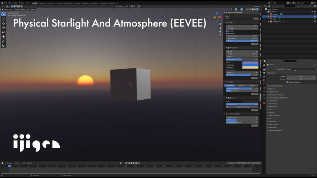Collapse the Sun section
The image size is (317, 178).
226,23
